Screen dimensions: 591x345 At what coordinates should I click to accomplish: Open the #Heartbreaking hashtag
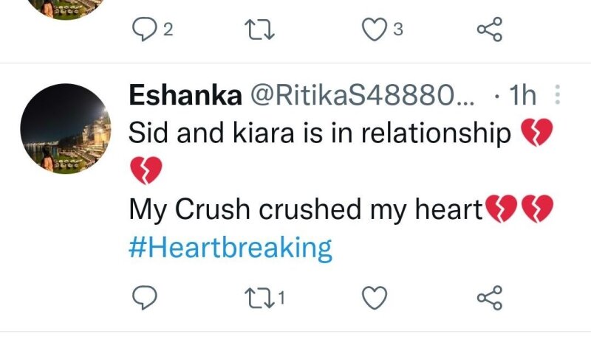tap(230, 248)
